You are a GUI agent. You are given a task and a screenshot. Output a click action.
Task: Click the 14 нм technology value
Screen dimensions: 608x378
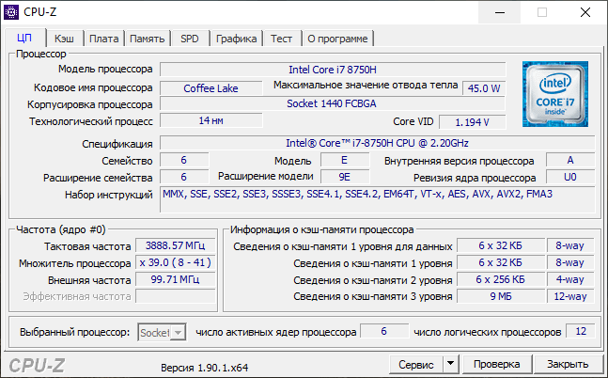[210, 120]
